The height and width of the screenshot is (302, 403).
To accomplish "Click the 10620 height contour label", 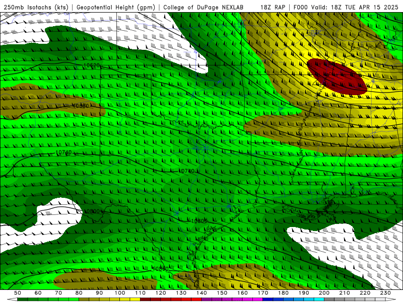I will [92, 65].
